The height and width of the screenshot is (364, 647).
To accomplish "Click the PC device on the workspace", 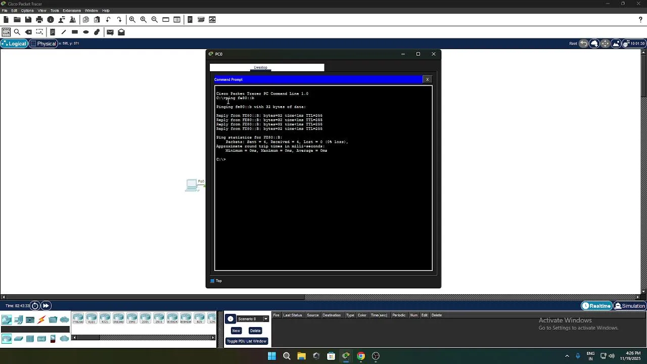I will pyautogui.click(x=192, y=185).
